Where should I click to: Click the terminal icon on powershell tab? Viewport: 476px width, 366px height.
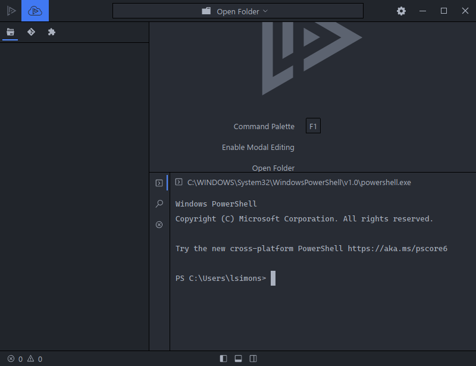pyautogui.click(x=179, y=182)
